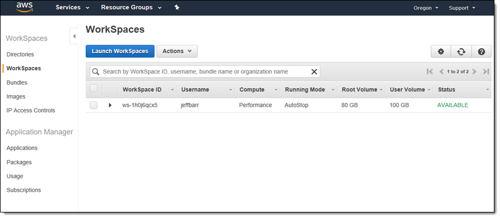Screen dimensions: 500x218
Task: Expand the ws-1h0j6qcx5 row details
Action: tap(110, 105)
